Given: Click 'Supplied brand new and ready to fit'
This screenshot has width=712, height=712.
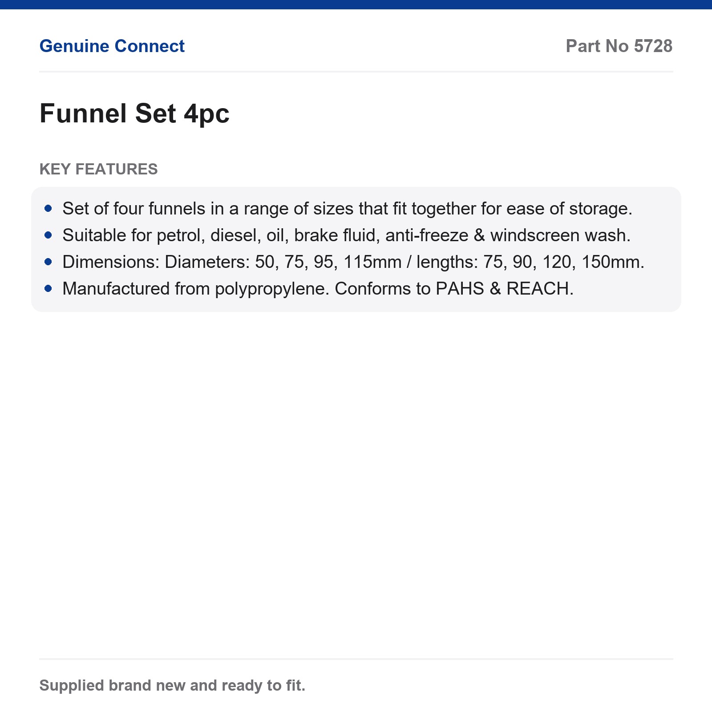Looking at the screenshot, I should (x=172, y=685).
